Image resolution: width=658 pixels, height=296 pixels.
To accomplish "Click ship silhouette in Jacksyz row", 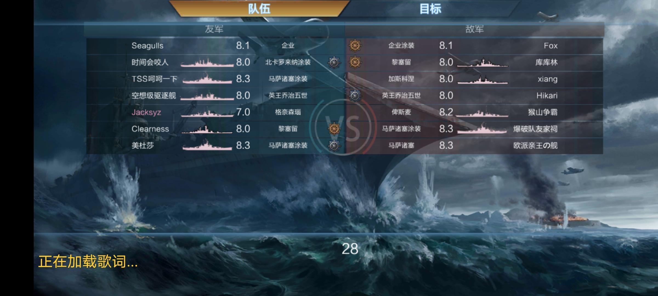I will (x=207, y=112).
